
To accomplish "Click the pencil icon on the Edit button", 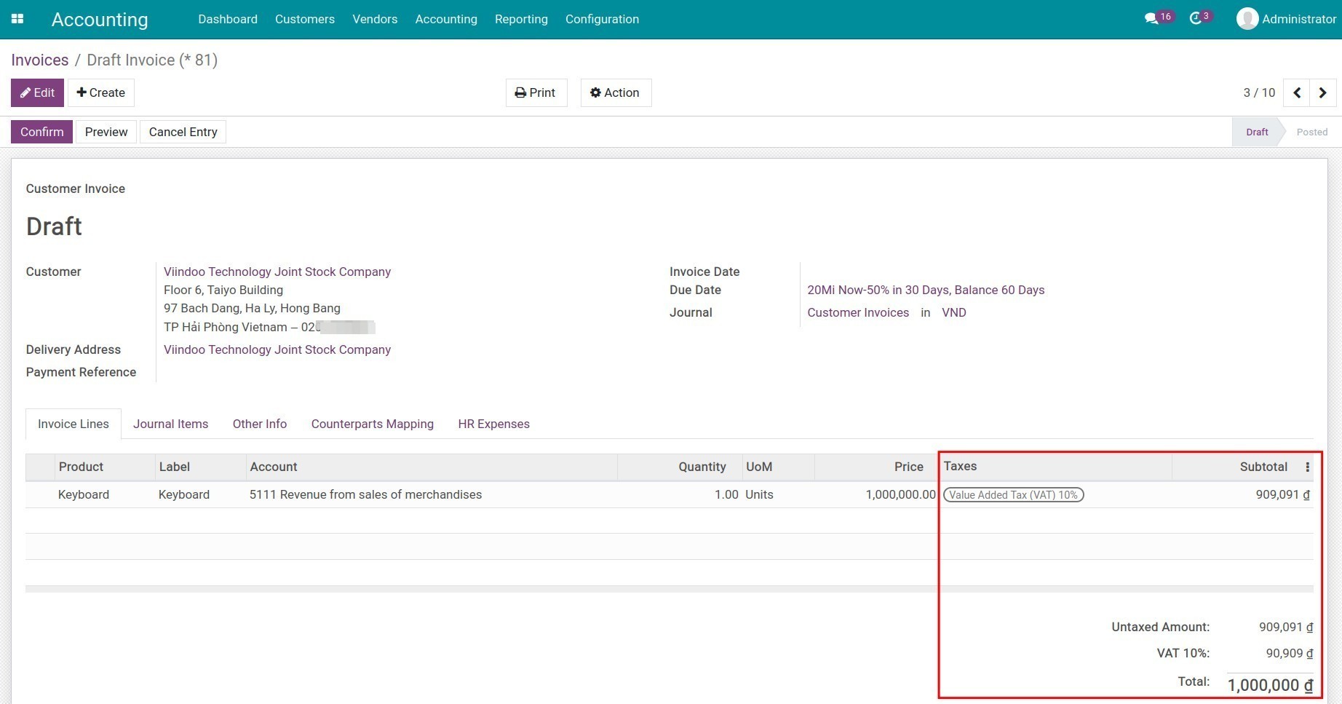I will point(26,92).
